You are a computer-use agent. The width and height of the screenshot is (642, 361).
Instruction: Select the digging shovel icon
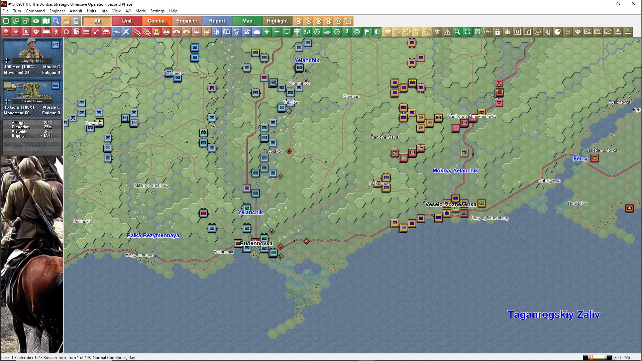tap(96, 32)
